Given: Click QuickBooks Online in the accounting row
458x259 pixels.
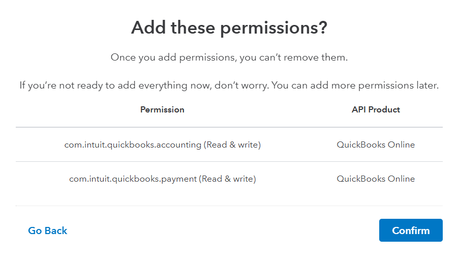Looking at the screenshot, I should tap(376, 145).
